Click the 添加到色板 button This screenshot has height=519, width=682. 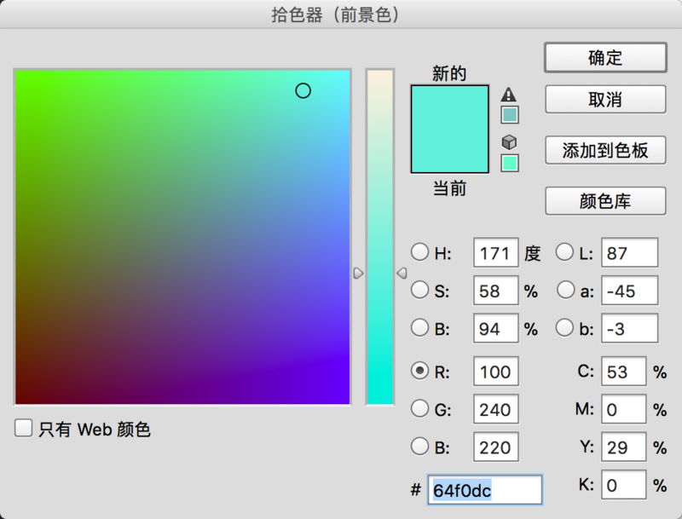point(605,150)
